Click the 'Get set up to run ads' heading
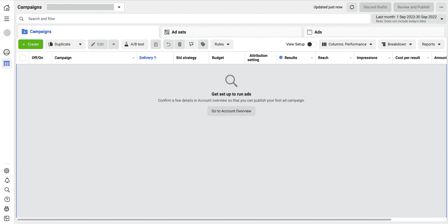Image resolution: width=448 pixels, height=224 pixels. click(231, 94)
